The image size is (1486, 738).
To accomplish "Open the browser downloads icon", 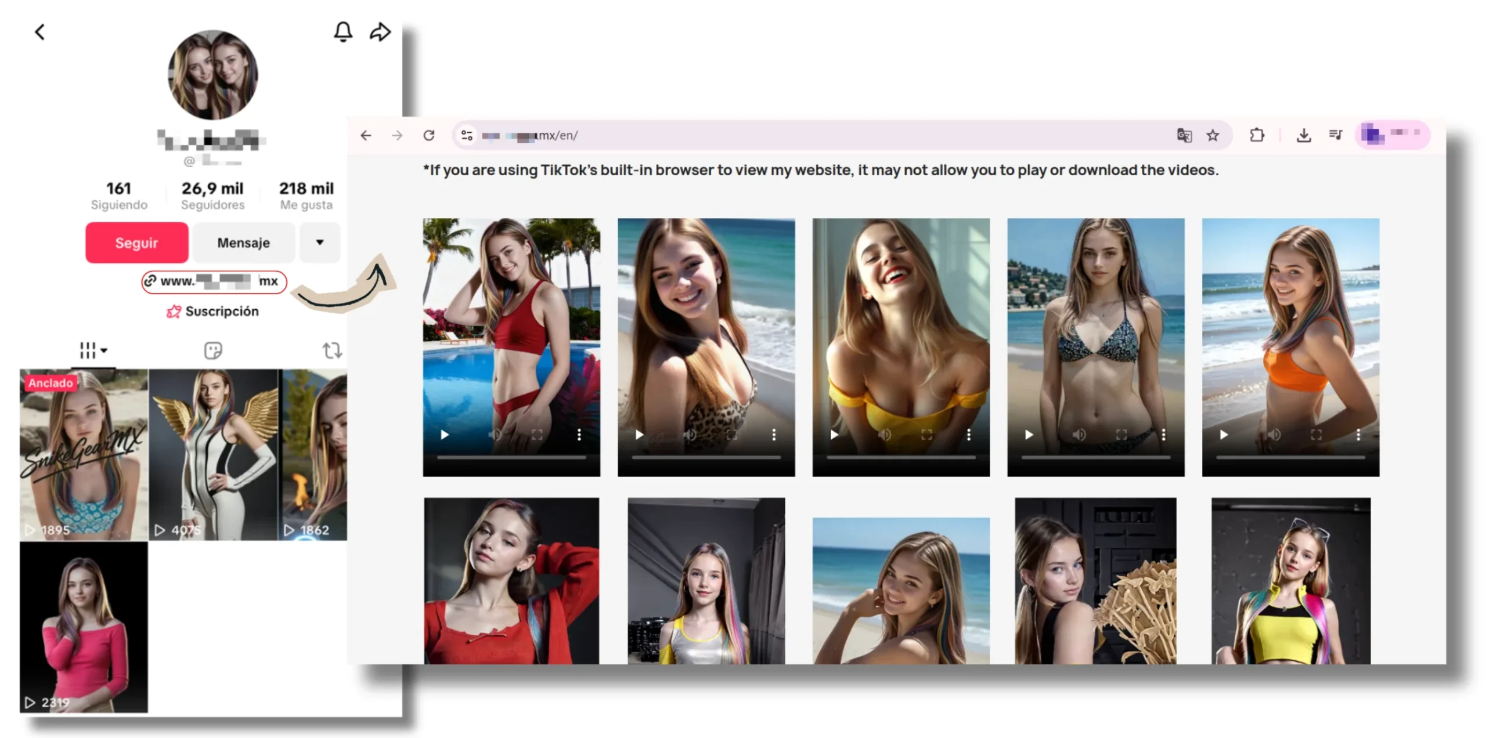I will tap(1304, 135).
